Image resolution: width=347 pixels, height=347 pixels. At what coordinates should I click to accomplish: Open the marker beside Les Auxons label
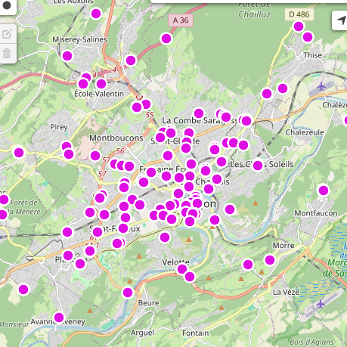coord(96,14)
